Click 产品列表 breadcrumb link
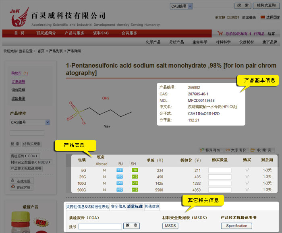The height and width of the screenshot is (233, 282). coord(56,51)
